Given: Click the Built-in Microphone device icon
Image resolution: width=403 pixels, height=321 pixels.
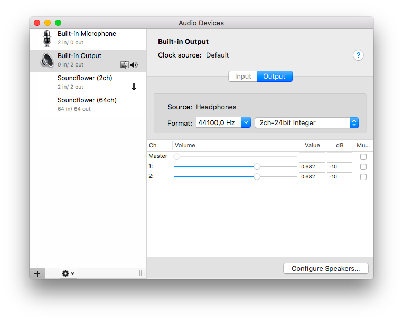Looking at the screenshot, I should (x=47, y=38).
